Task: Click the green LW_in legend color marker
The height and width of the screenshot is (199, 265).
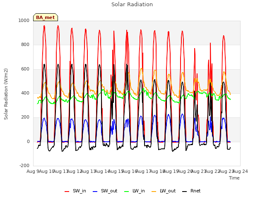Action: tap(127, 192)
